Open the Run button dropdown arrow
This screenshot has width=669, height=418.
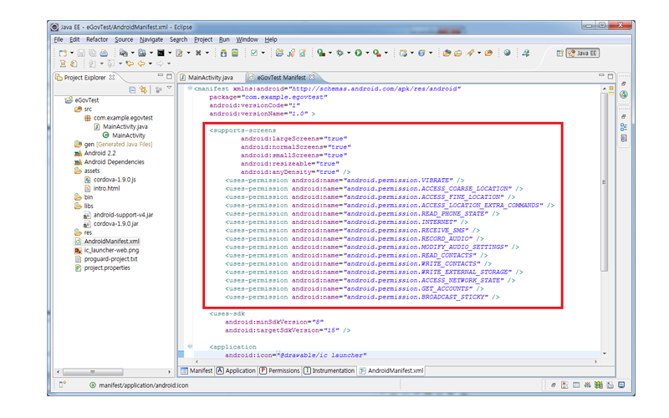(x=367, y=53)
